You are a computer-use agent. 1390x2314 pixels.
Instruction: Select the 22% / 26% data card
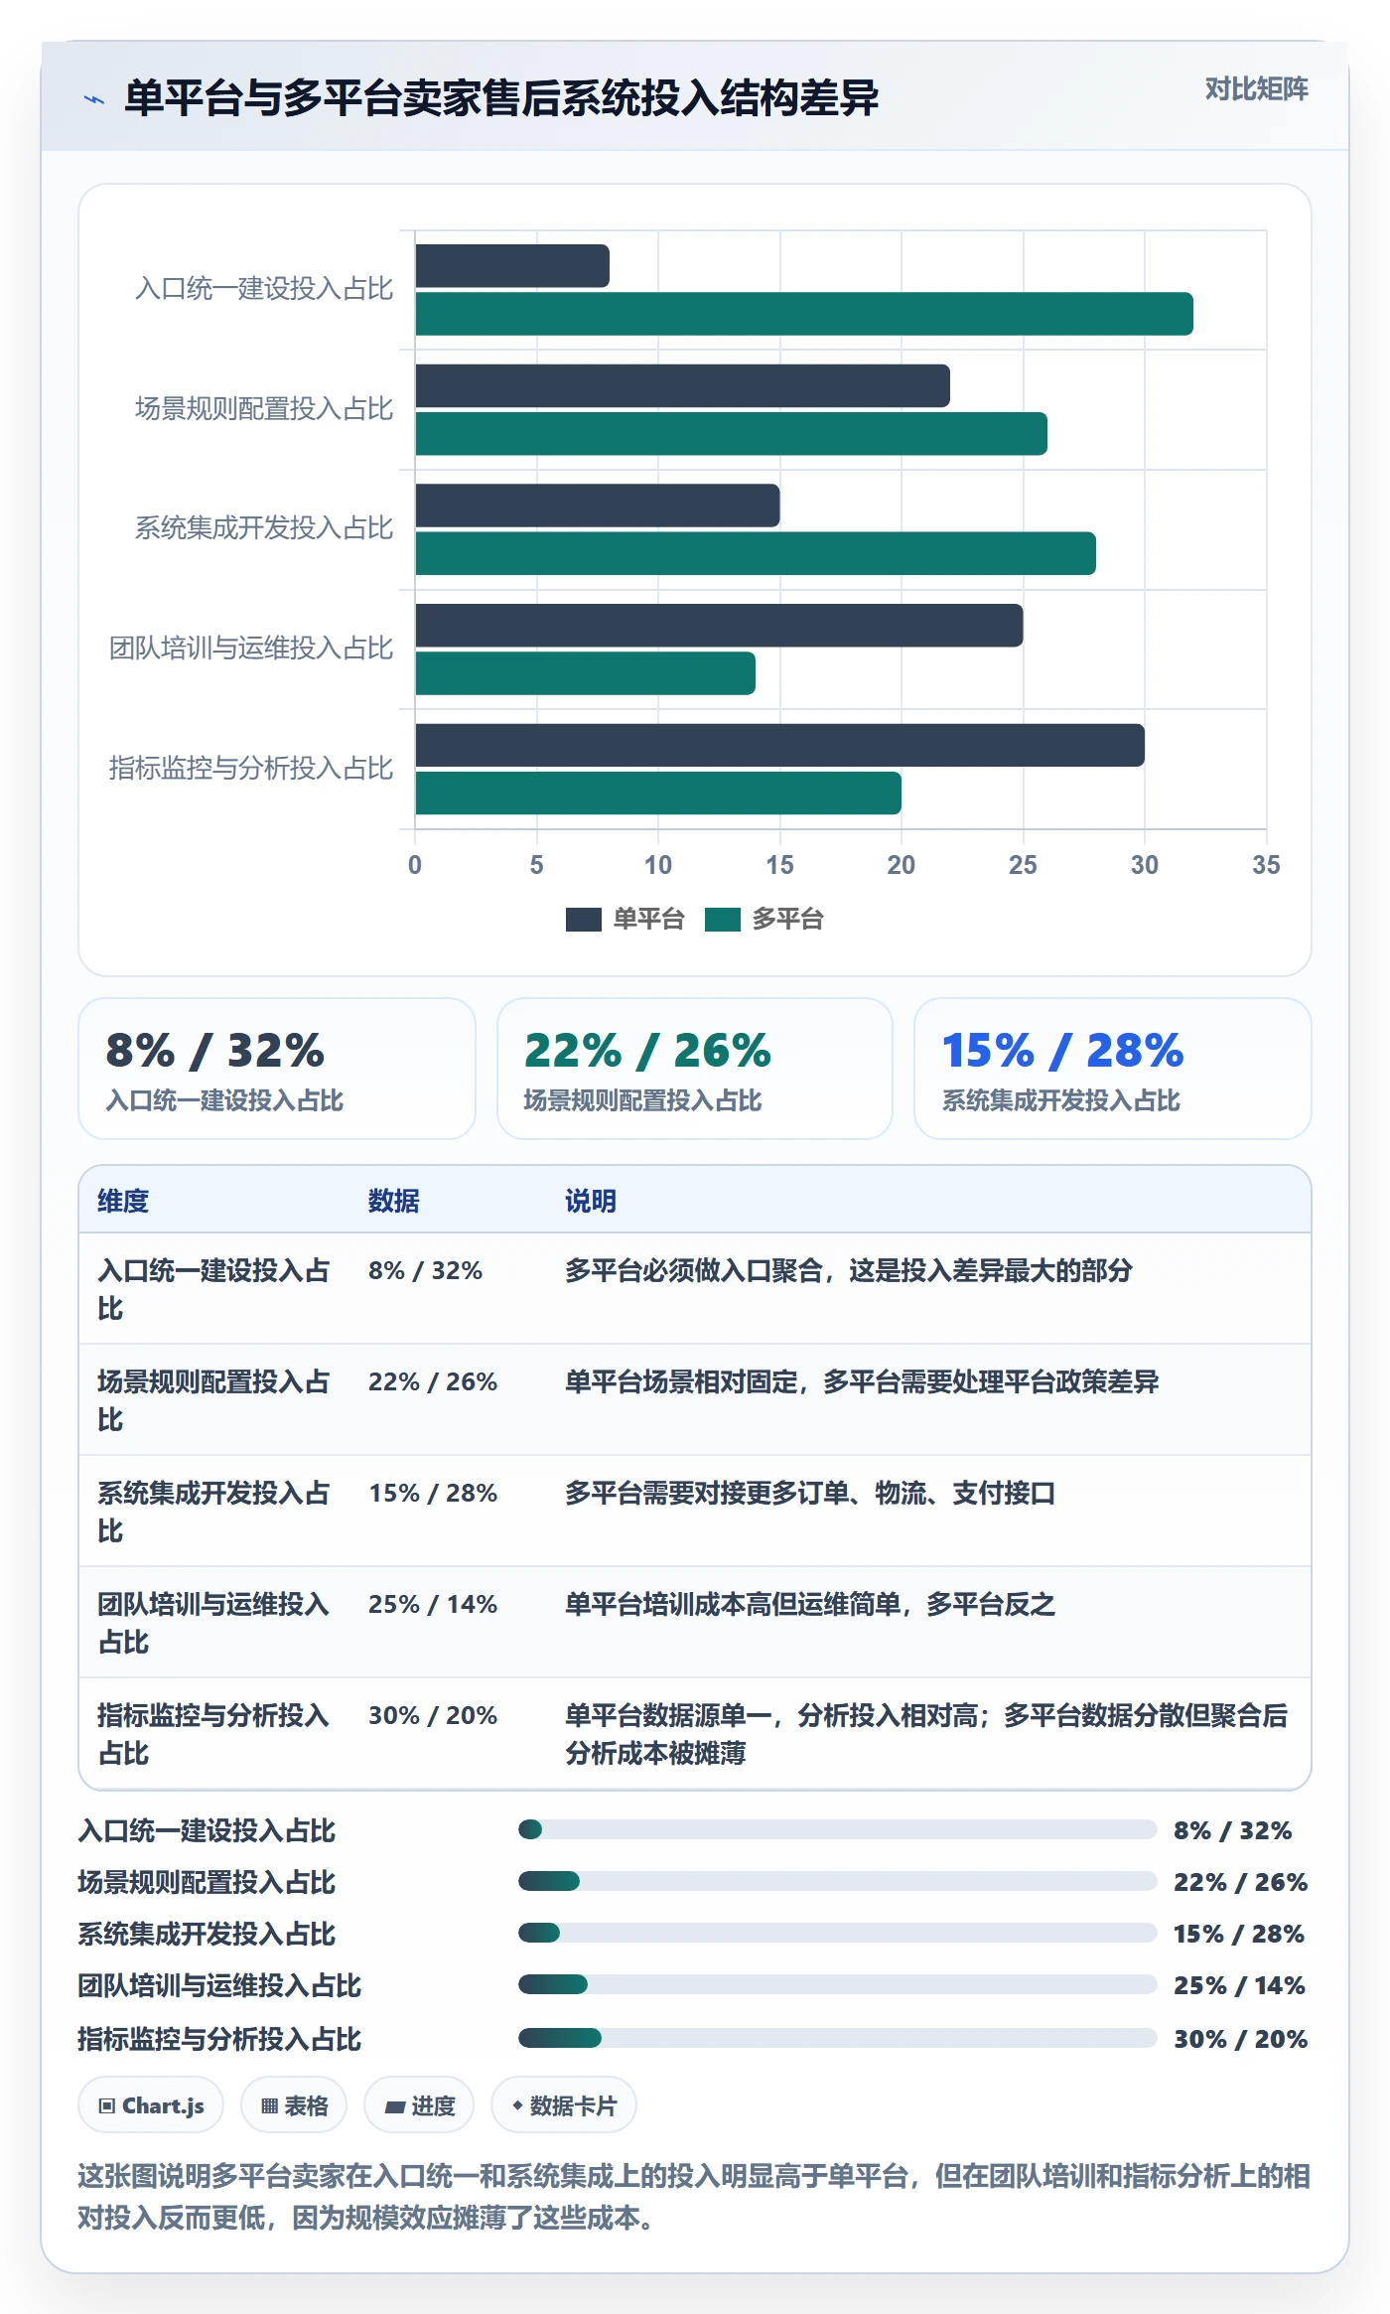[695, 1069]
